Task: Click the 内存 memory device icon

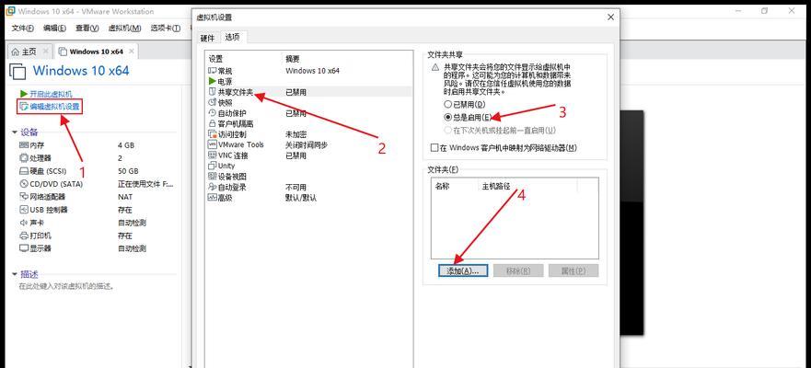Action: 24,145
